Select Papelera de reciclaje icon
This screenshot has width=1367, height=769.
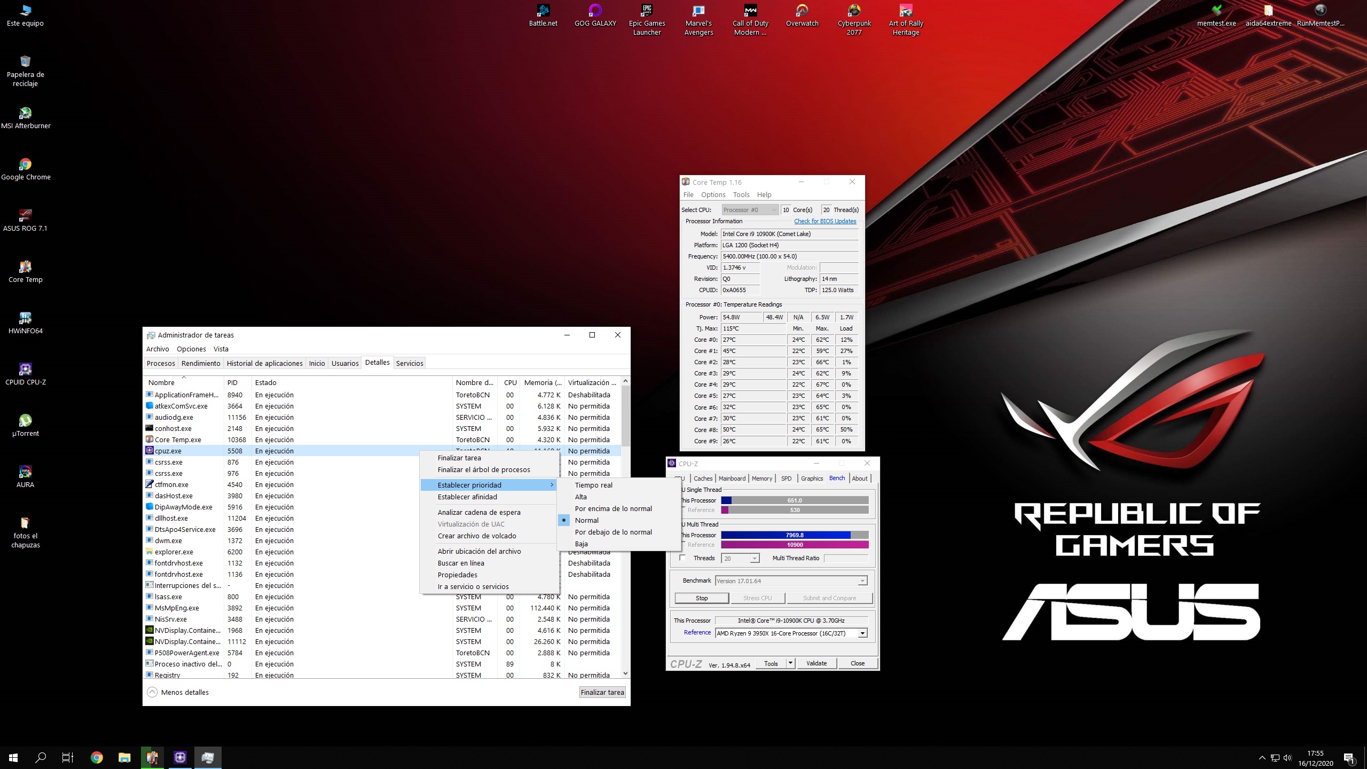pyautogui.click(x=25, y=71)
